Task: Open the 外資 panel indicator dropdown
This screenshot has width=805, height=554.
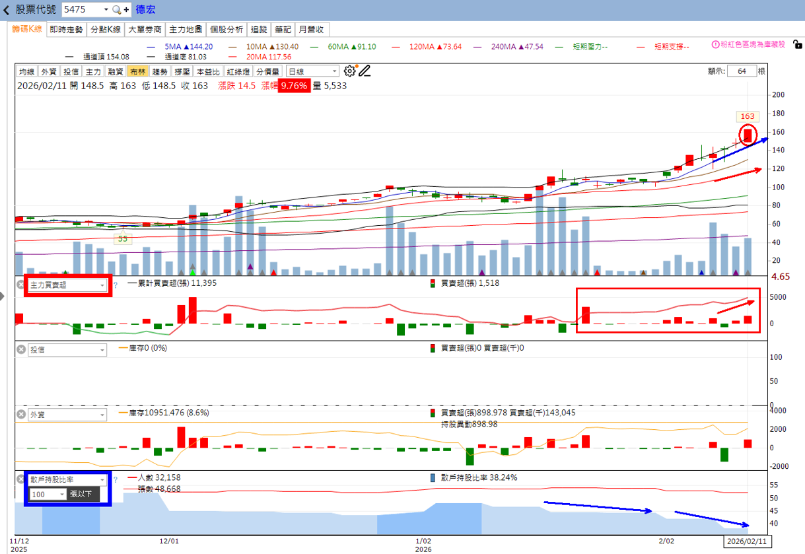Action: pos(101,415)
